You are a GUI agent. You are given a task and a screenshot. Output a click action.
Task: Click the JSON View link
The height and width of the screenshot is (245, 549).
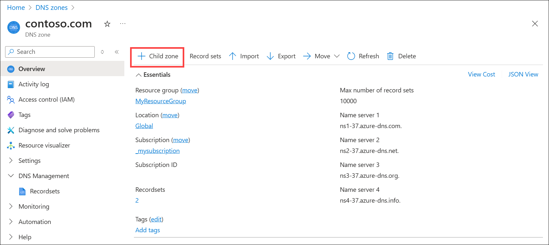(523, 74)
